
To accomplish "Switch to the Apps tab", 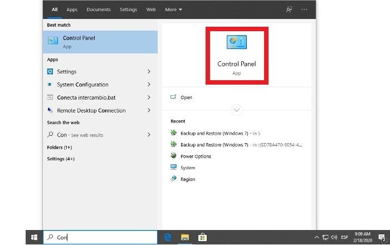I will pyautogui.click(x=72, y=9).
